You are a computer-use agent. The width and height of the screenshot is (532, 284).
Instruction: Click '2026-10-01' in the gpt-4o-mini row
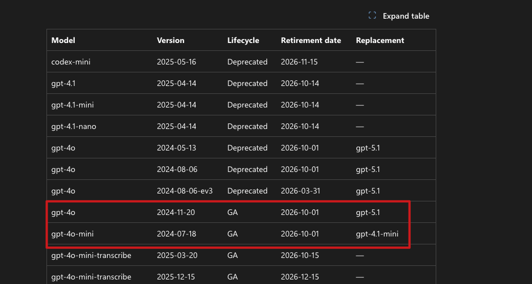[300, 234]
